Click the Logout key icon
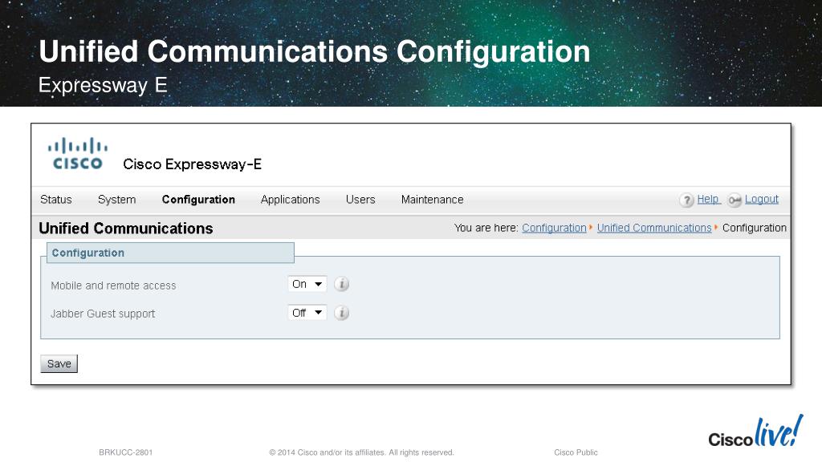Viewport: 822px width, 462px height. (735, 200)
